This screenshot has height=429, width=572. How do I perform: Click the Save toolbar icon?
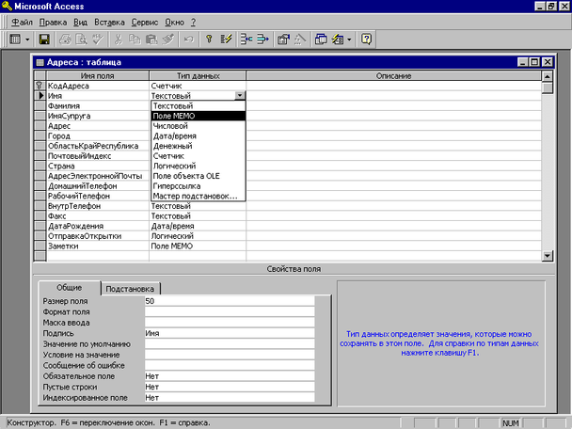click(43, 40)
